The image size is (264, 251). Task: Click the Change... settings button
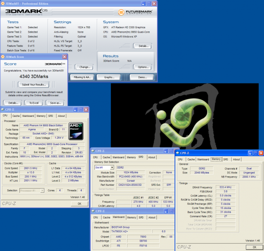pyautogui.click(x=84, y=67)
